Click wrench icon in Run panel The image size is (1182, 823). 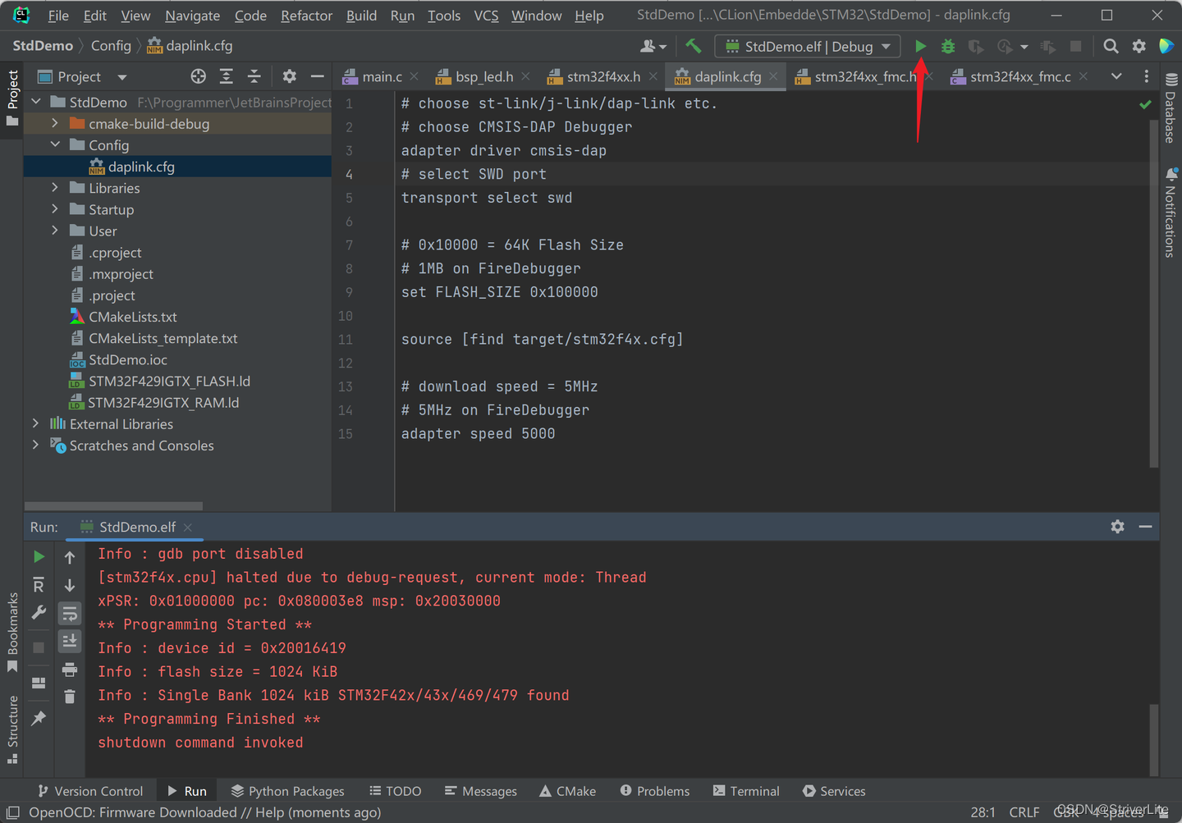(x=39, y=613)
